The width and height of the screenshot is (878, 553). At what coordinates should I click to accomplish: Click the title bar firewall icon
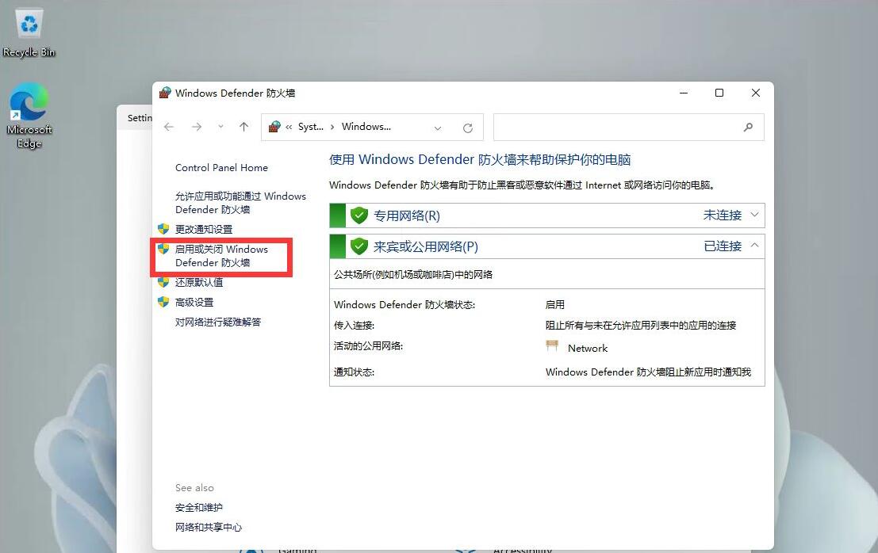tap(165, 93)
